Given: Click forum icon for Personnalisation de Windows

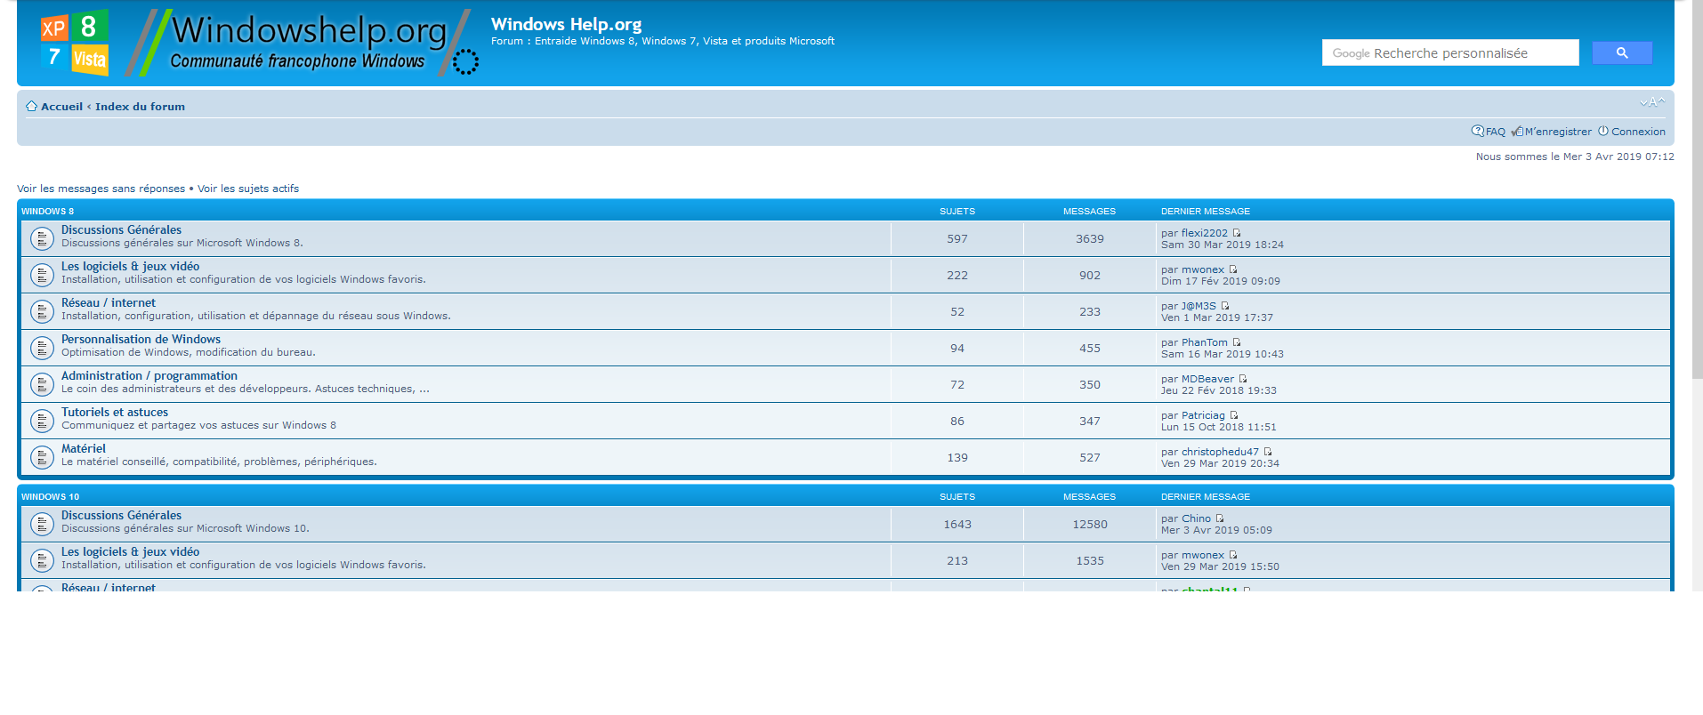Looking at the screenshot, I should click(x=42, y=348).
